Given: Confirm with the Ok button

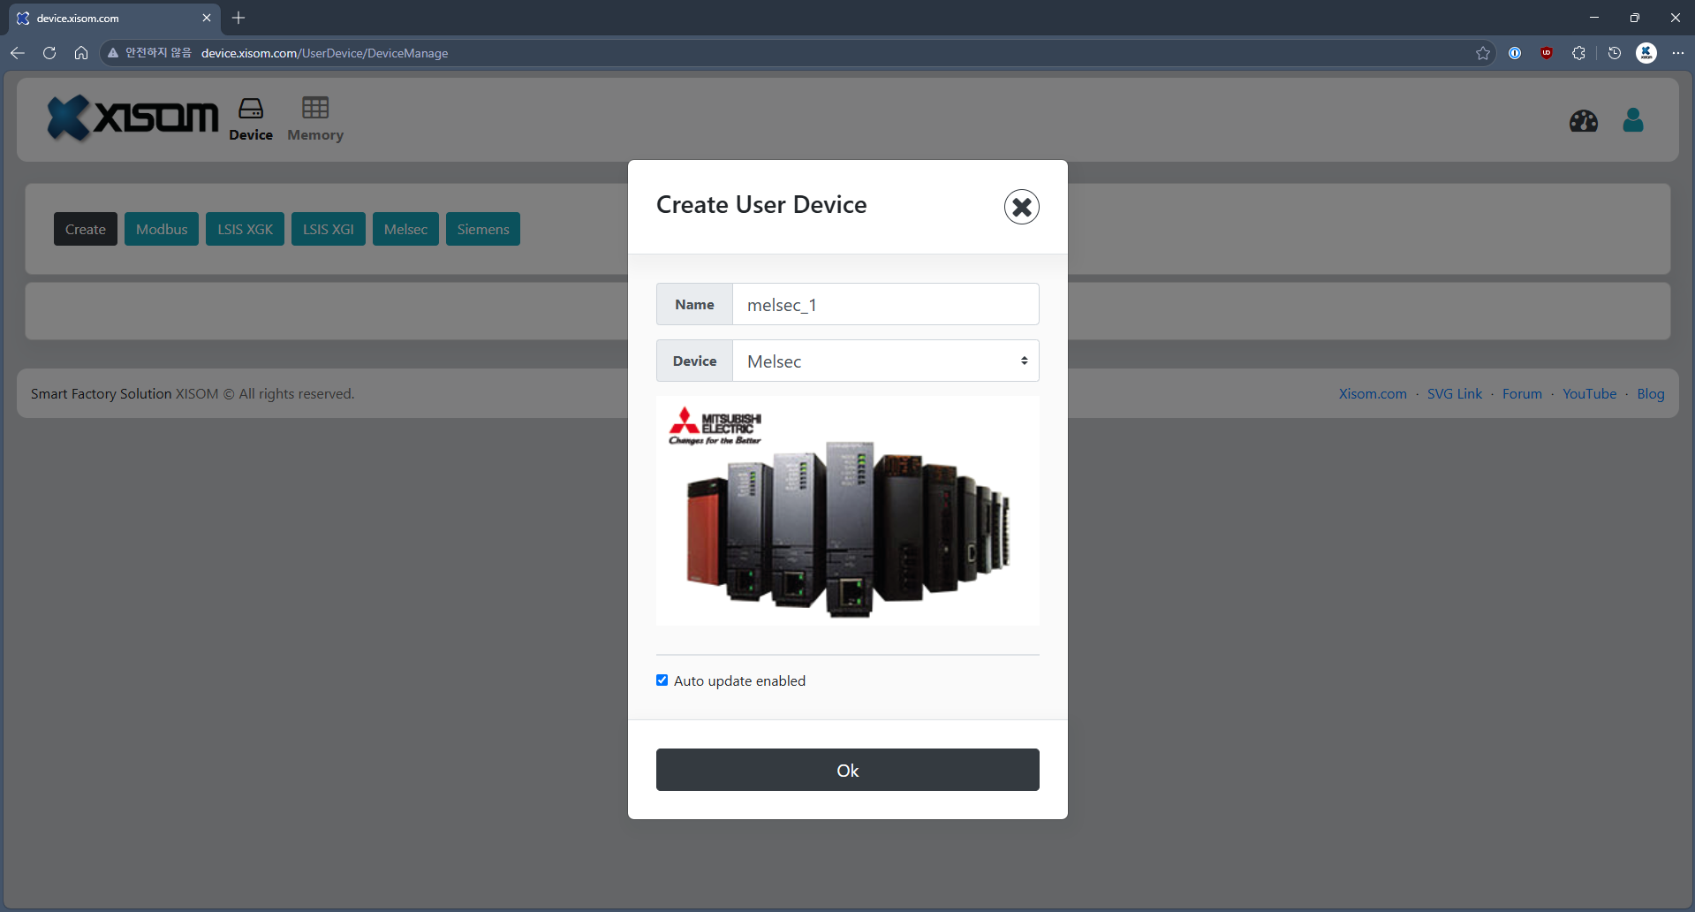Looking at the screenshot, I should pos(847,770).
